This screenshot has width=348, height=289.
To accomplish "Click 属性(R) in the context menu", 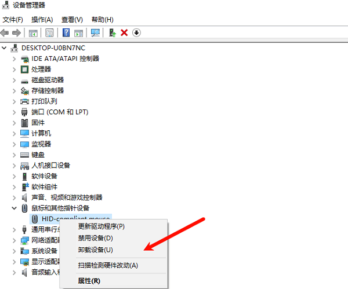I will point(89,280).
